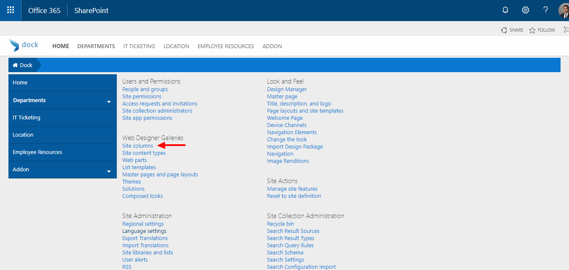This screenshot has width=569, height=270.
Task: Click the Dock home breadcrumb icon
Action: click(16, 65)
